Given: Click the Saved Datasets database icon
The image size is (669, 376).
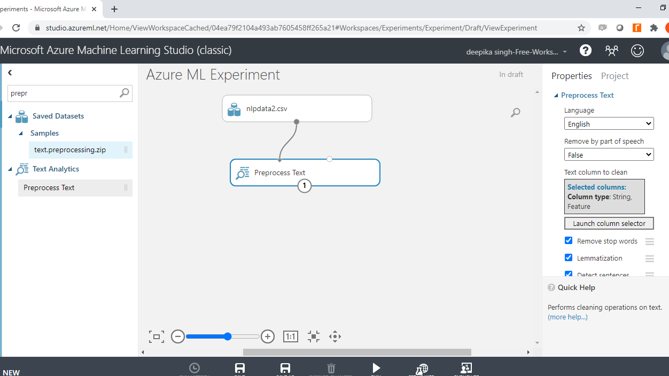Looking at the screenshot, I should click(x=22, y=116).
